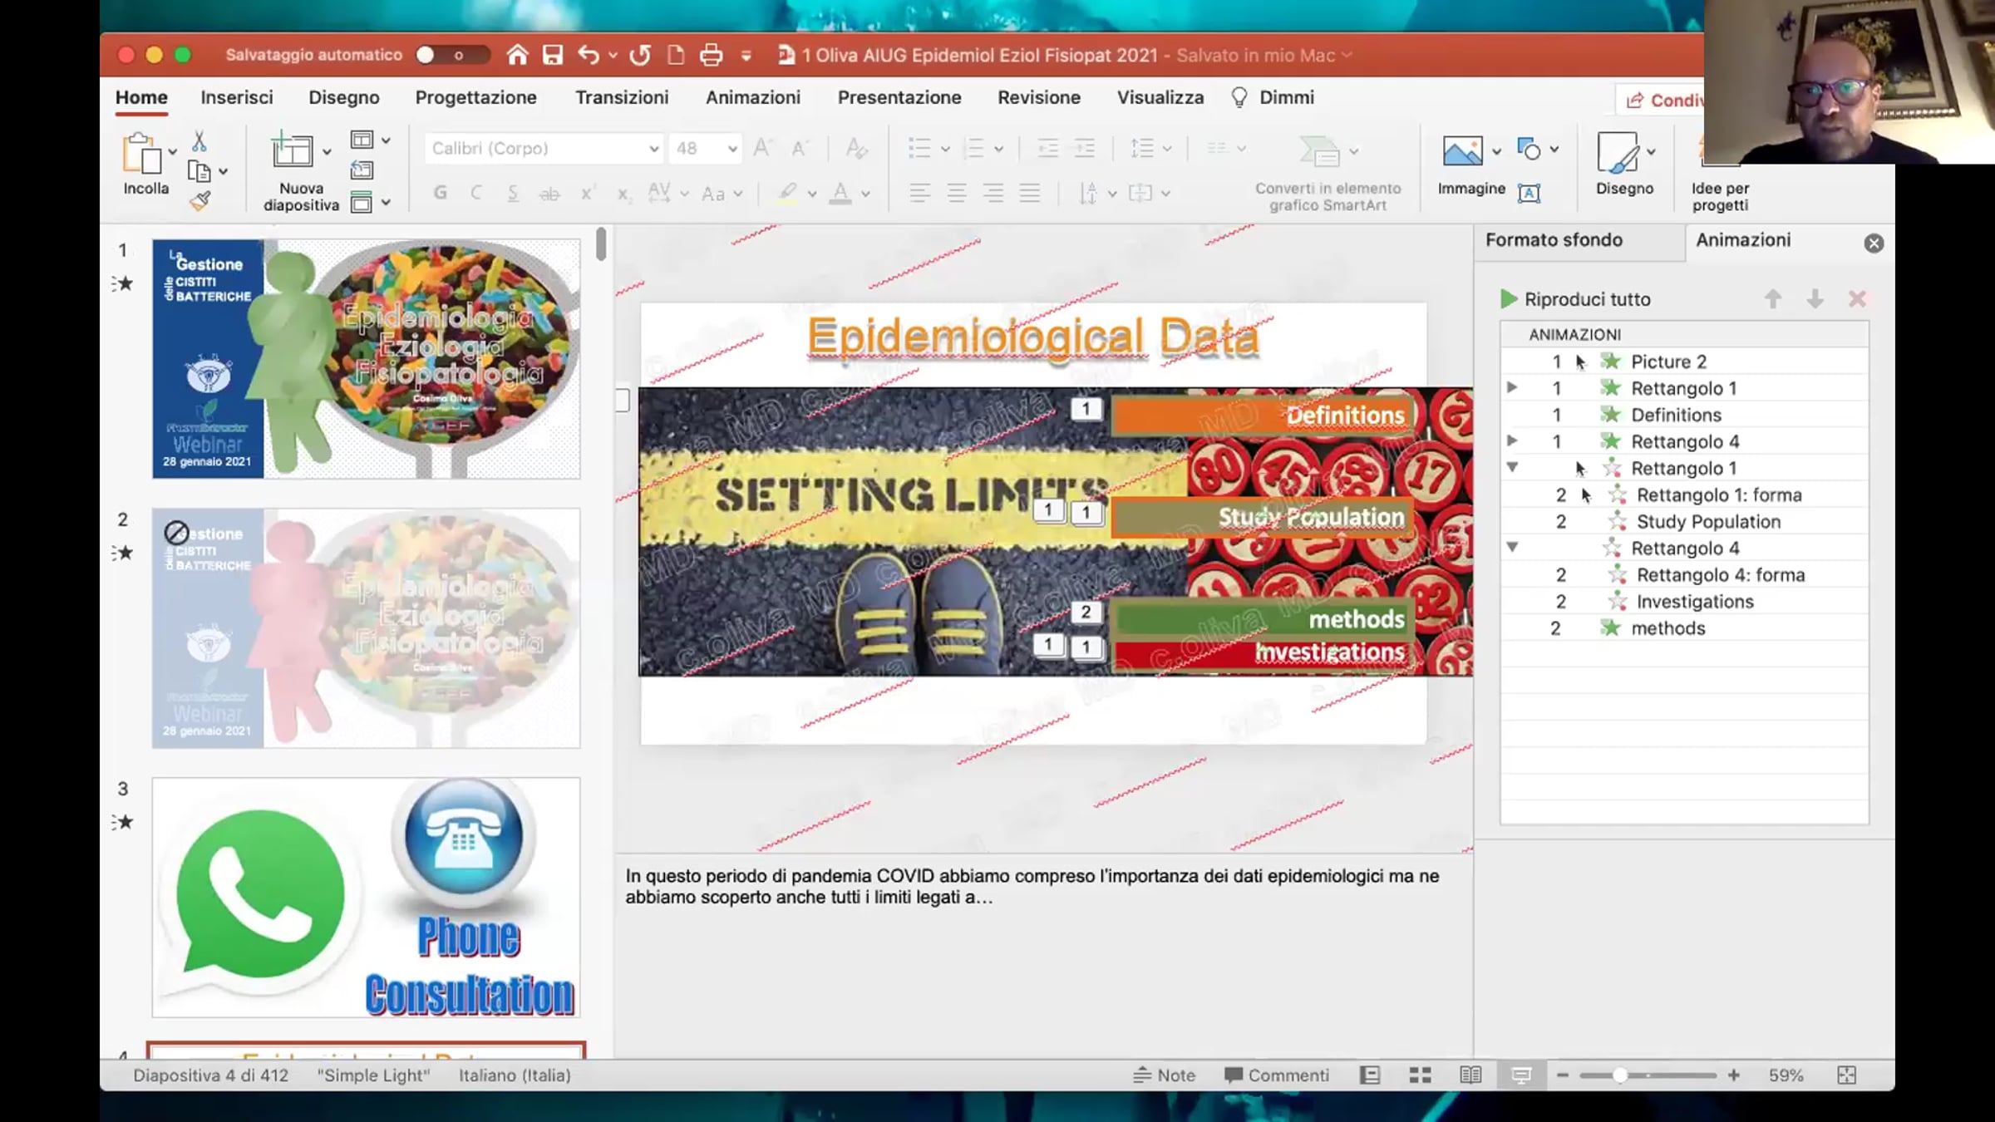The width and height of the screenshot is (1995, 1122).
Task: Click the zoom in plus button
Action: tap(1734, 1075)
